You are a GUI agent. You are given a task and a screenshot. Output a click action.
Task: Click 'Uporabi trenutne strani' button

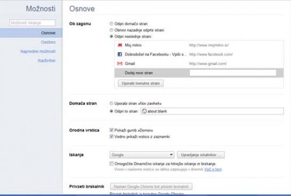click(x=140, y=83)
